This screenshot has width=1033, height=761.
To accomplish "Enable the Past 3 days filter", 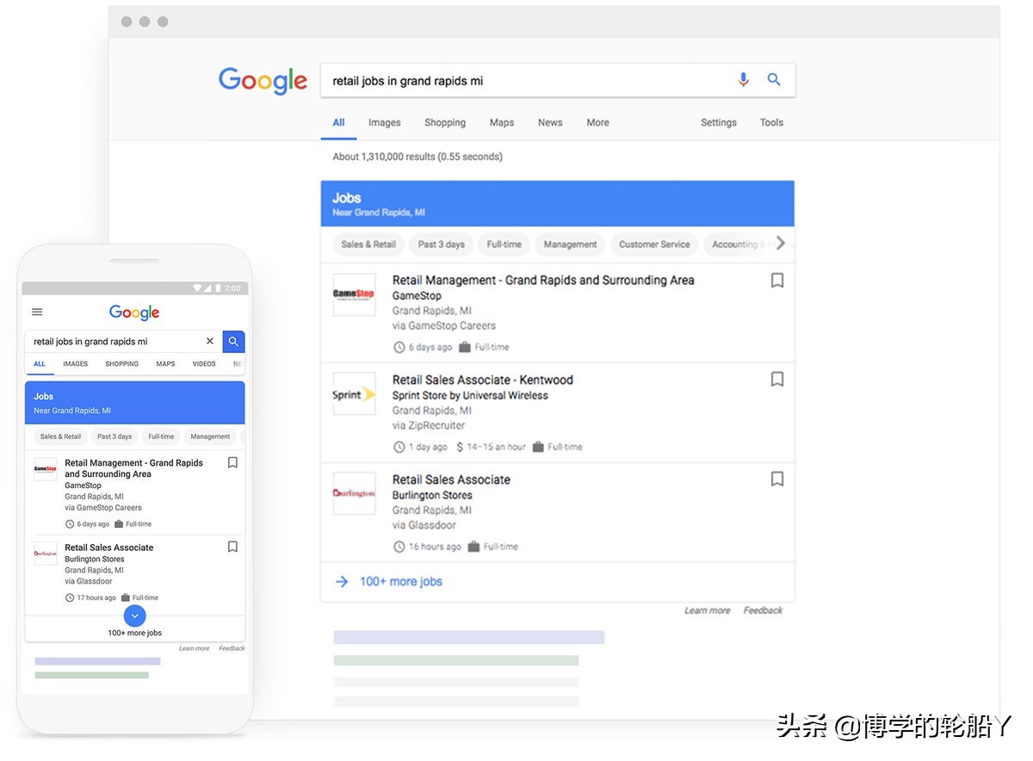I will (x=441, y=244).
